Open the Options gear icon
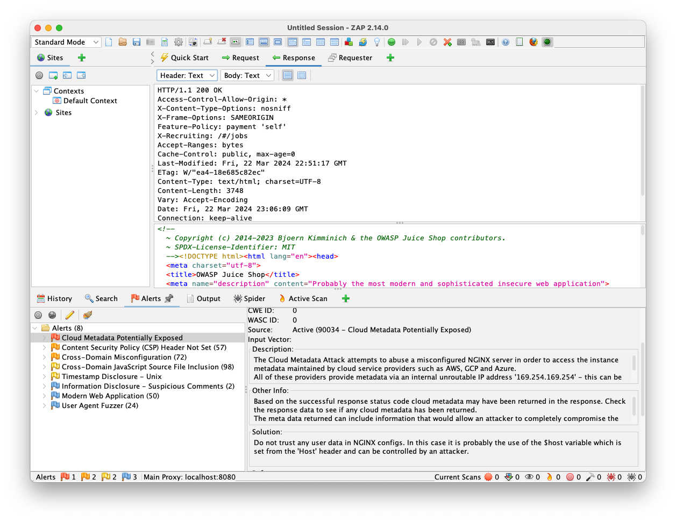 [x=179, y=42]
